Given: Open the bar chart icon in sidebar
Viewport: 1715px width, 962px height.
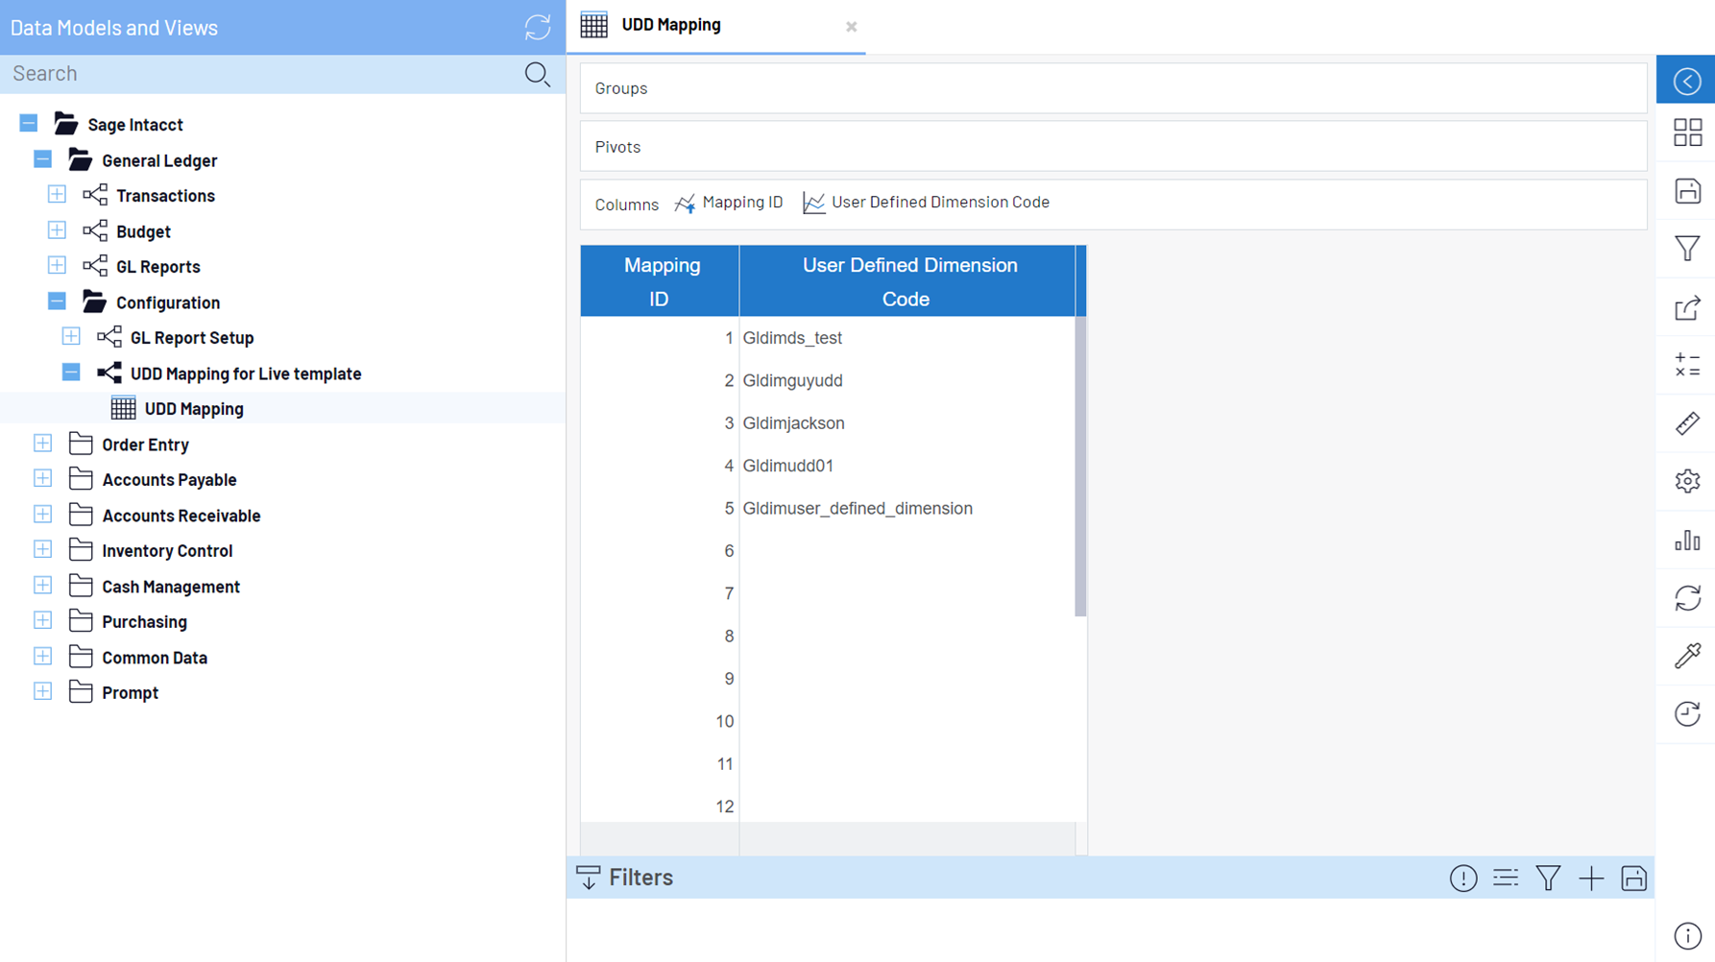Looking at the screenshot, I should pos(1686,540).
